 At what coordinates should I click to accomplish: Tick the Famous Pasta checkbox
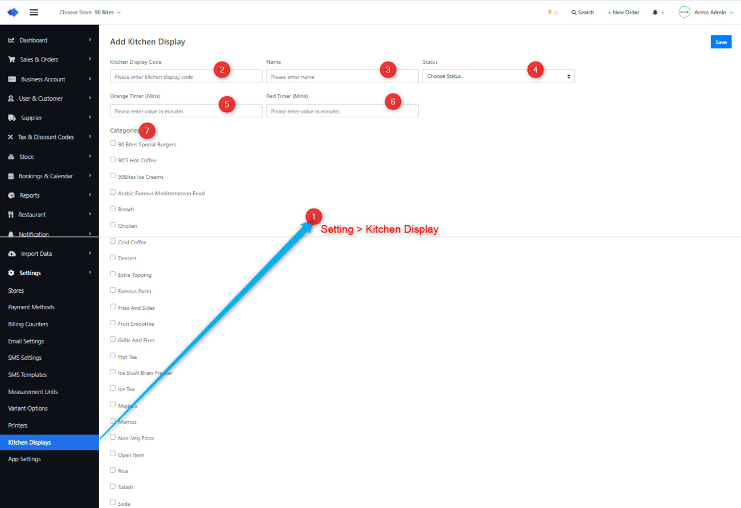[x=113, y=290]
